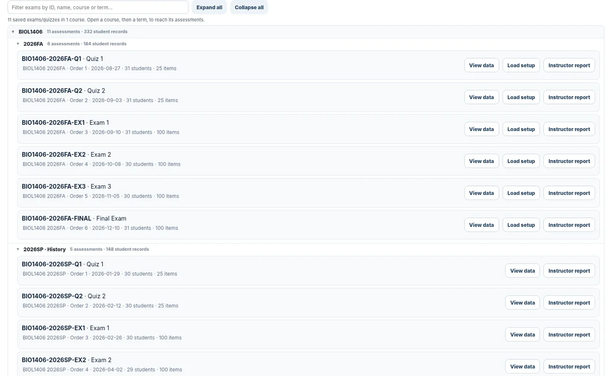Open instructor report for BIO1406-2026SP-EX1

(x=569, y=335)
